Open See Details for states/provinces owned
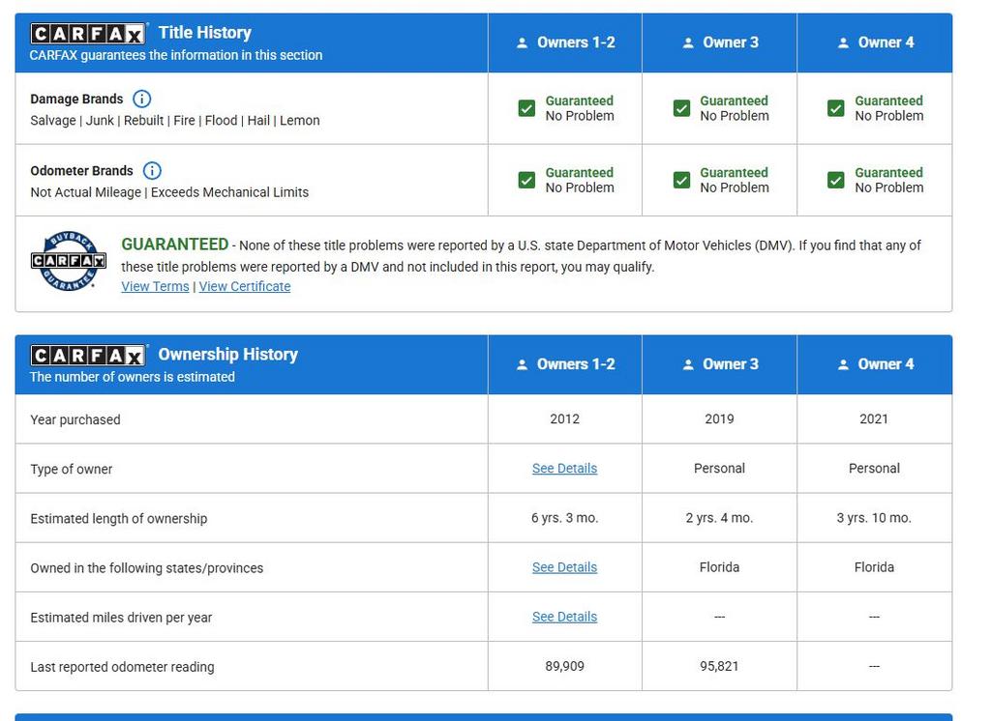991x721 pixels. pos(564,567)
